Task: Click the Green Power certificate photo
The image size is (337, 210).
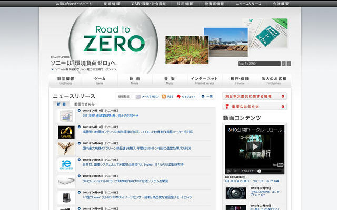Action: (x=267, y=33)
